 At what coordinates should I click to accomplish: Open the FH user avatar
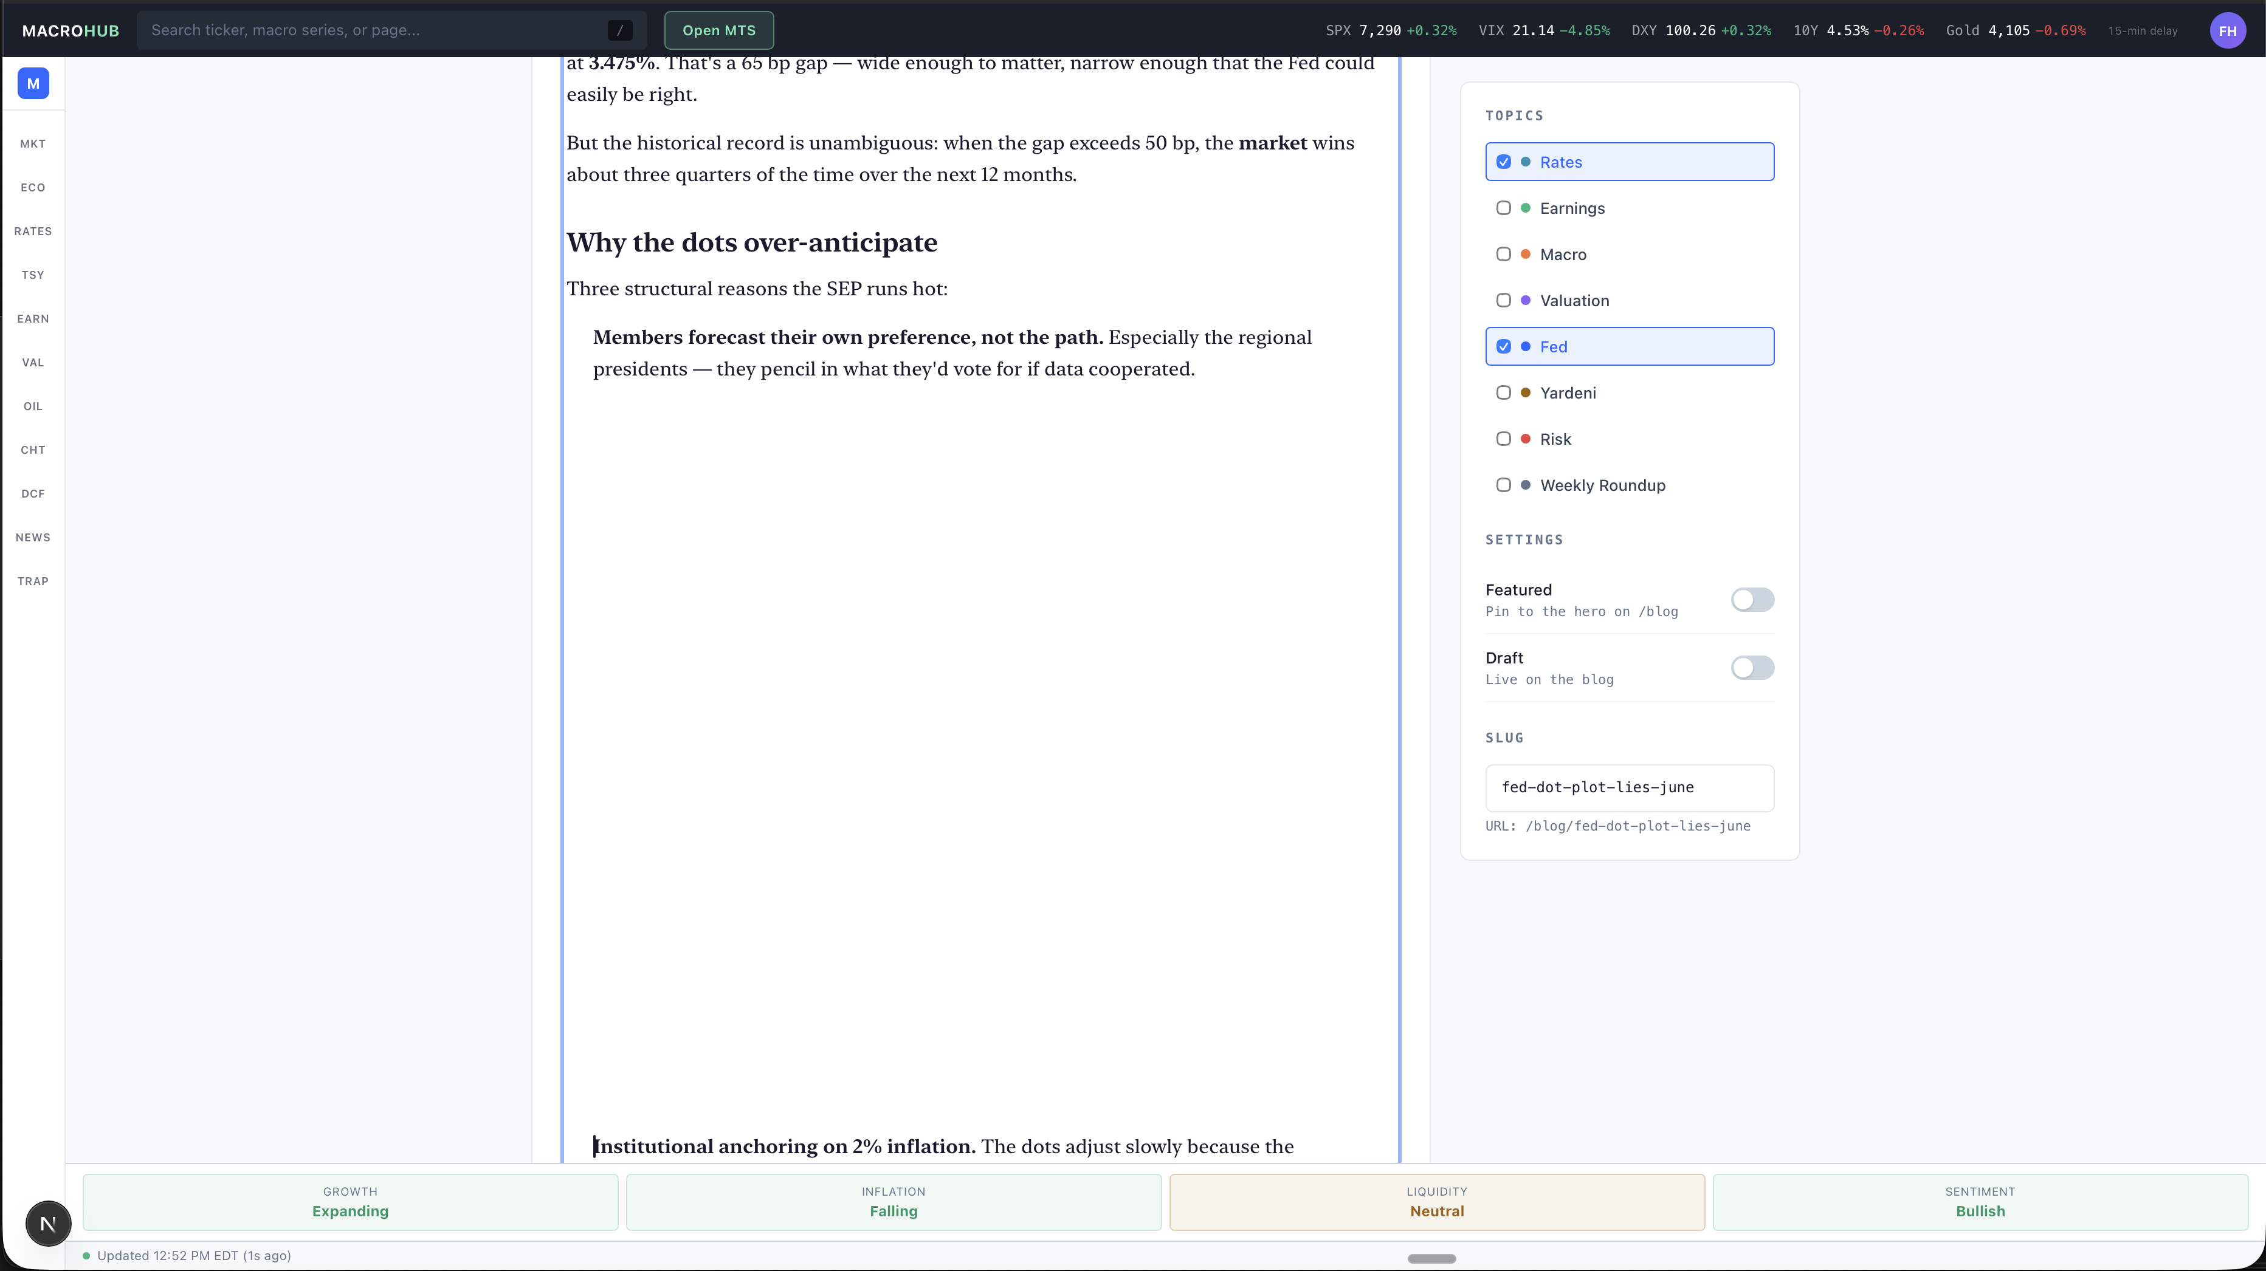2227,31
